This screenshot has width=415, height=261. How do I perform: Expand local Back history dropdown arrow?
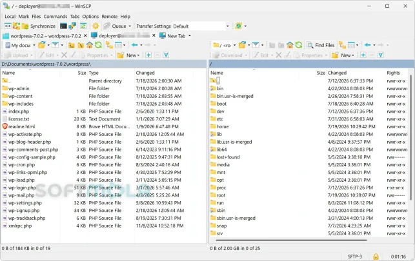pos(141,45)
